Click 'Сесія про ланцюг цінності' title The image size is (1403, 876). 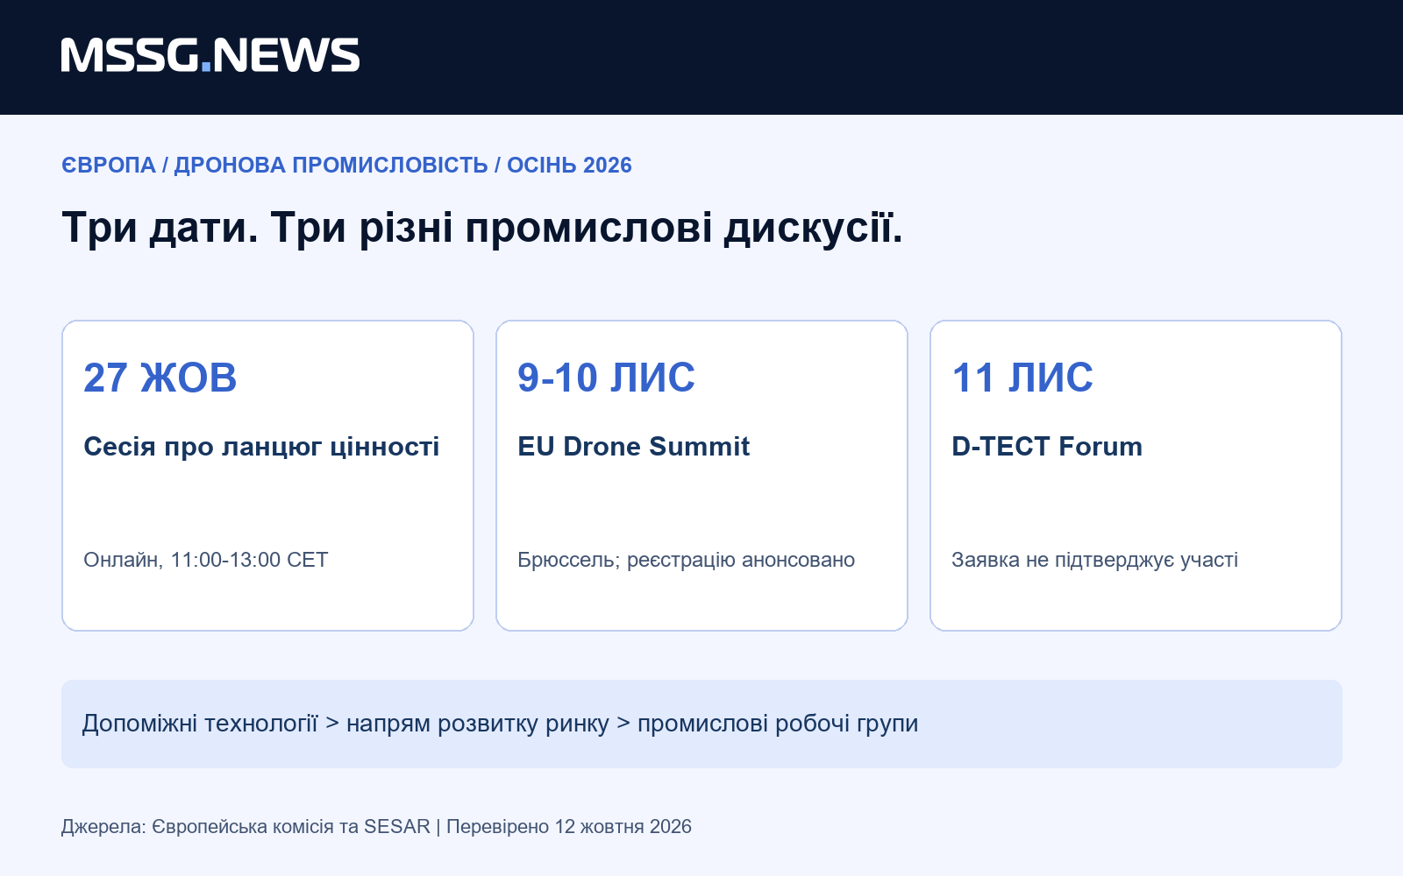tap(261, 447)
